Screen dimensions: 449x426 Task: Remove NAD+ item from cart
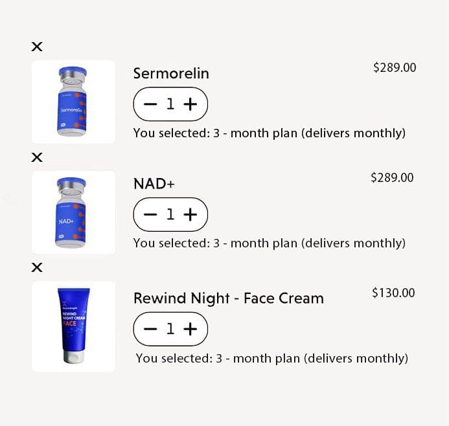click(38, 157)
